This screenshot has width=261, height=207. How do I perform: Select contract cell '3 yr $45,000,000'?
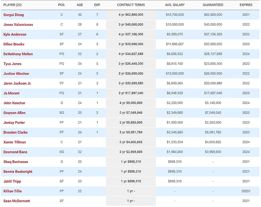[131, 25]
